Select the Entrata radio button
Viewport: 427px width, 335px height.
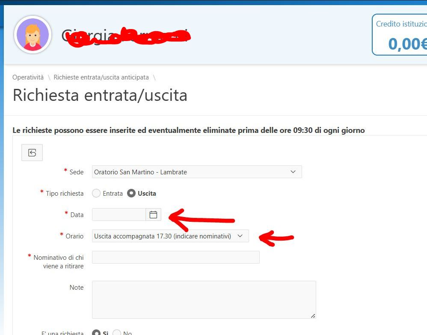tap(96, 194)
